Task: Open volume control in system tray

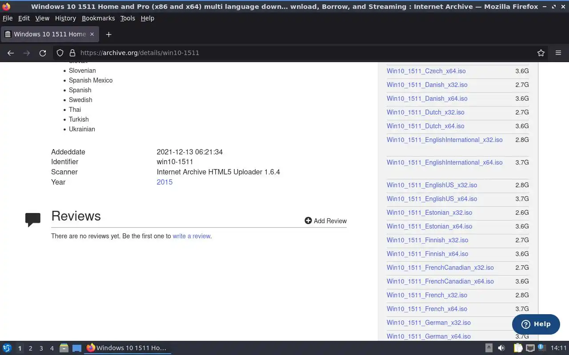Action: (501, 348)
